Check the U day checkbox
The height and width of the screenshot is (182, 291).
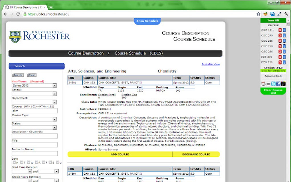[58, 162]
